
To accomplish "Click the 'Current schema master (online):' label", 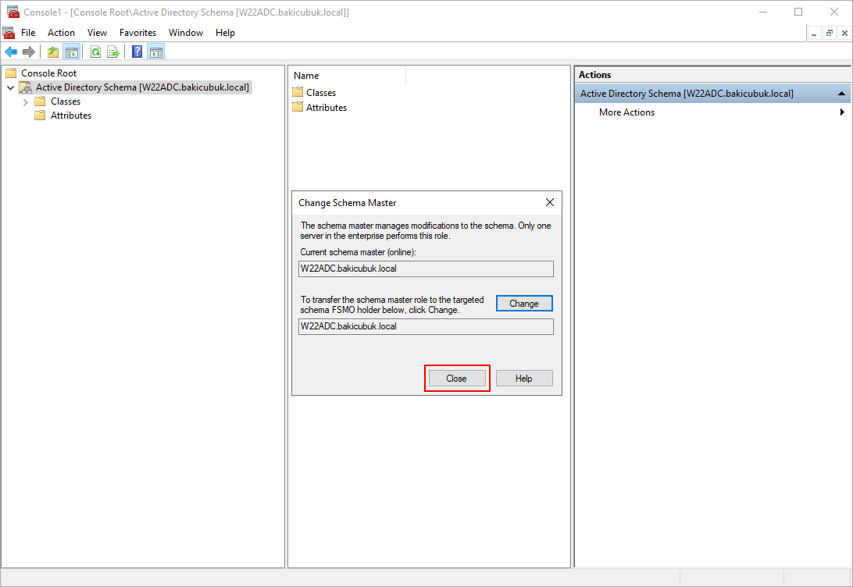I will pyautogui.click(x=358, y=252).
